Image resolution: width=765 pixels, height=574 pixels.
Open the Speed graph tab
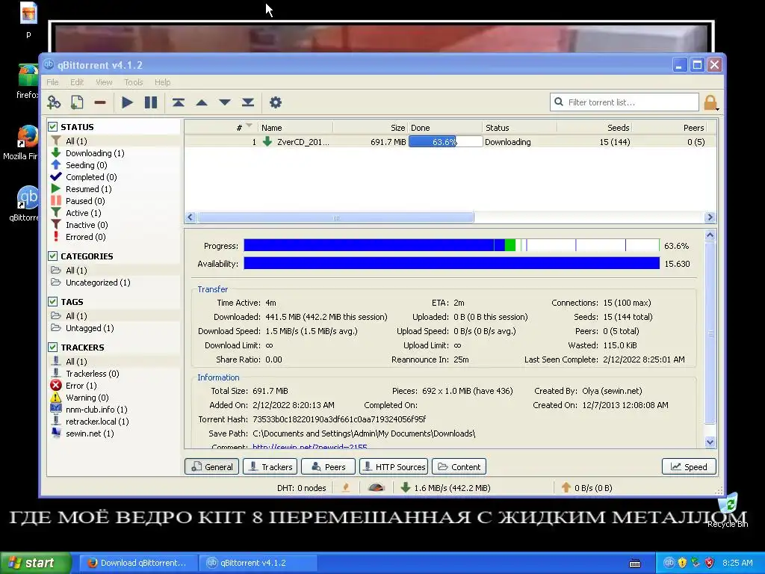click(689, 466)
